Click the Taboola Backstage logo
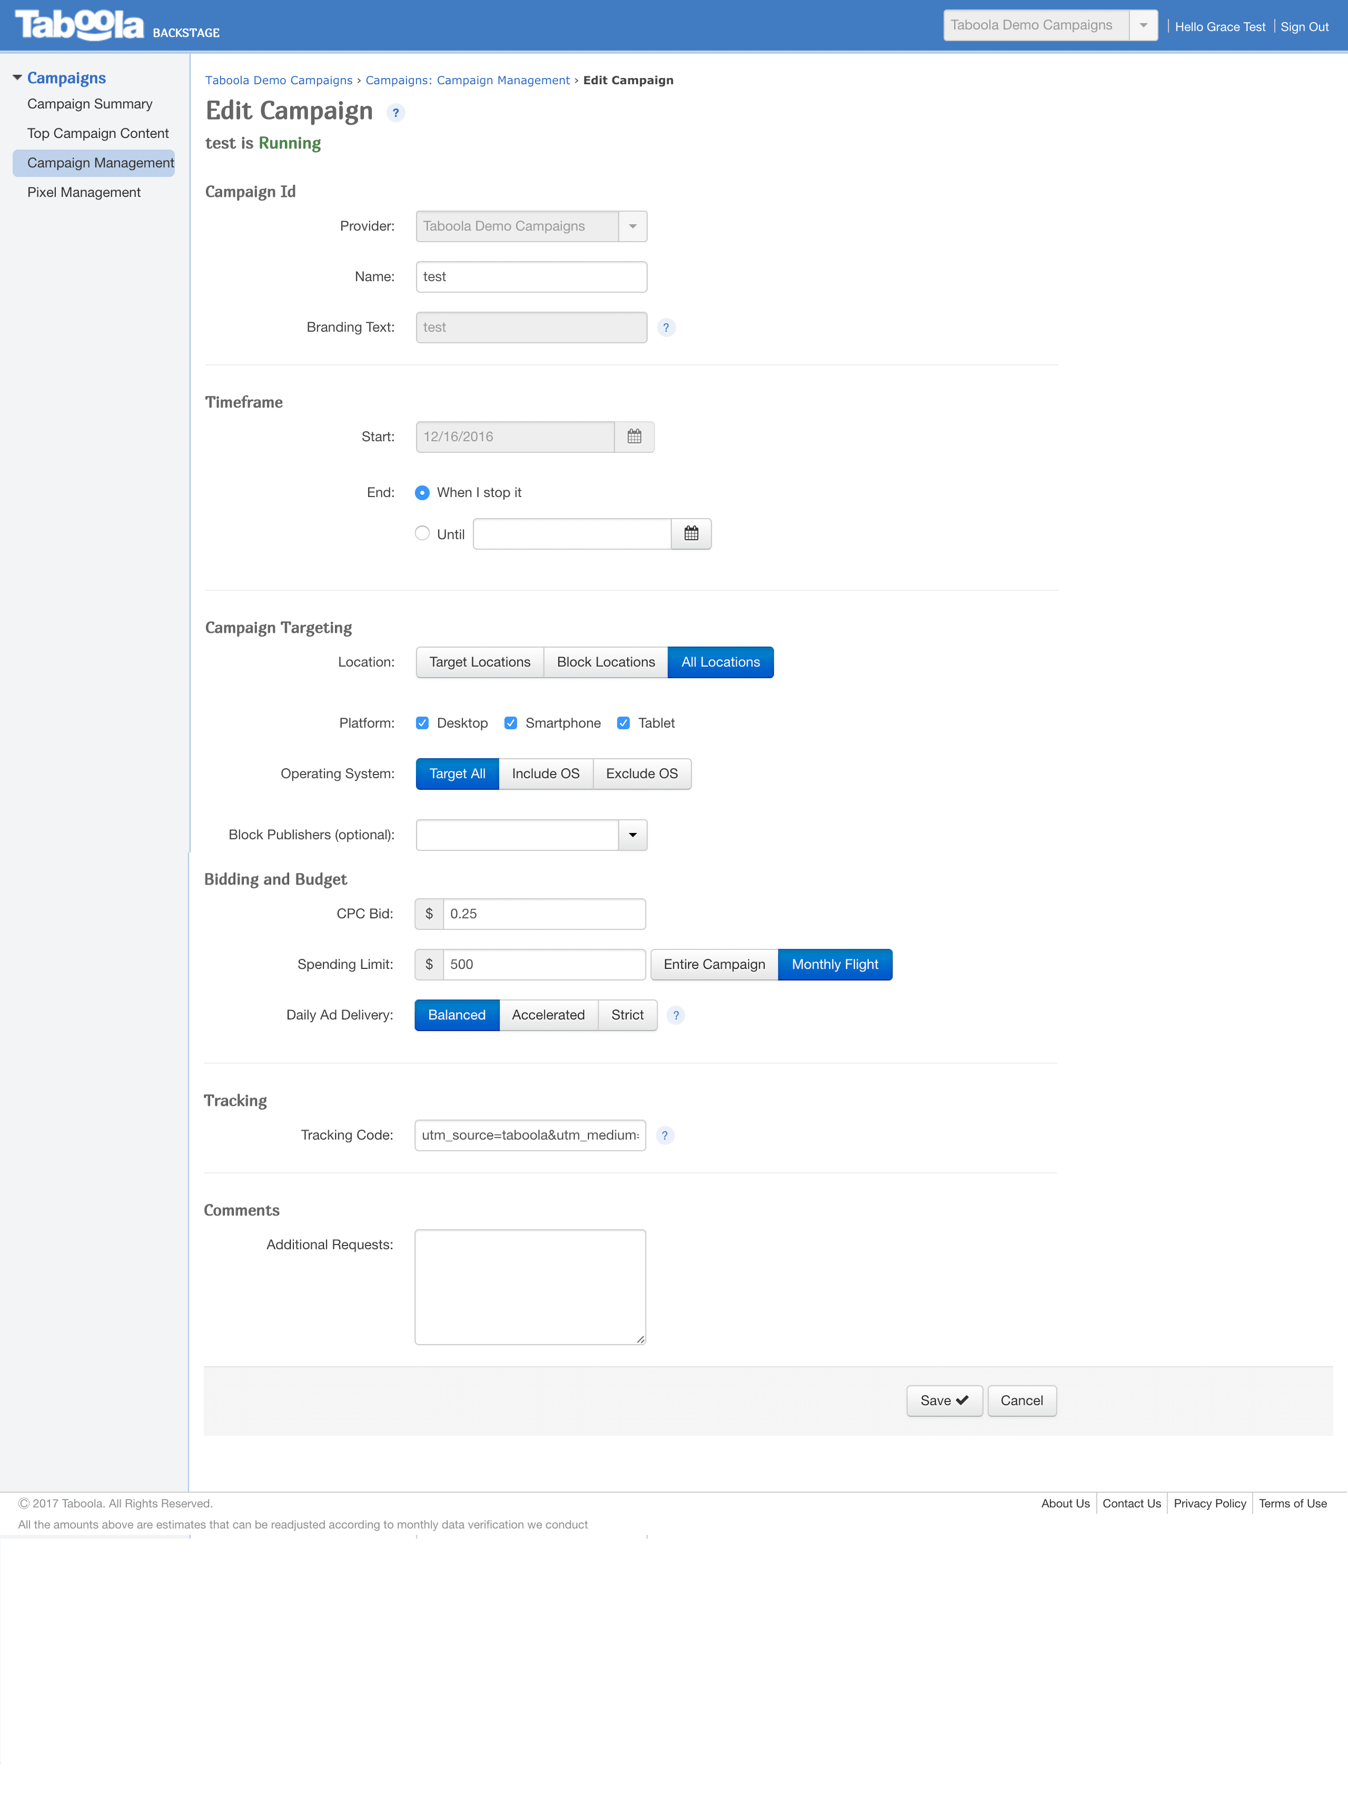1348x1806 pixels. 78,24
